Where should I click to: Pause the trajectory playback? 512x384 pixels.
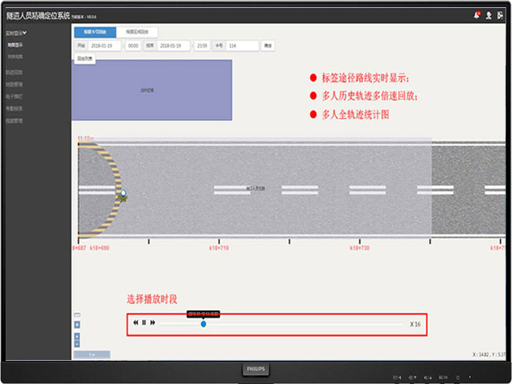pyautogui.click(x=144, y=323)
